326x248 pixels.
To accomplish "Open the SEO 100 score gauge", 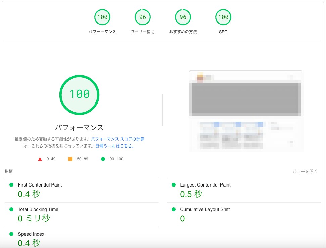I will click(x=223, y=17).
